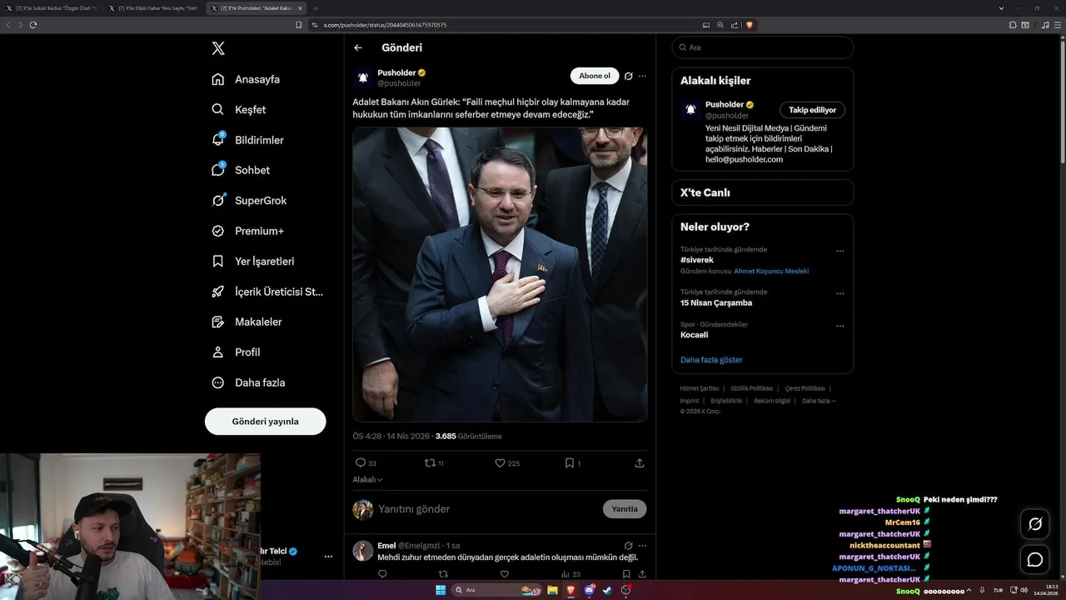Click the Brave shields icon

[750, 25]
